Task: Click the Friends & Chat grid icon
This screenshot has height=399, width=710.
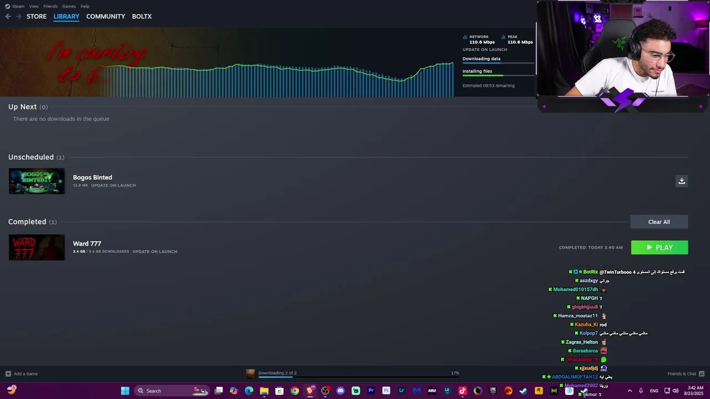Action: point(702,374)
